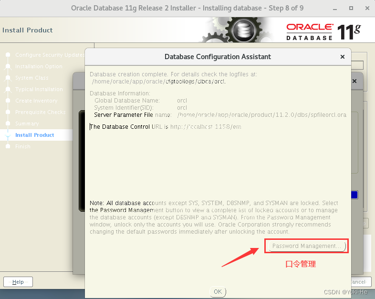Click the Global Database Name value orcl

[182, 101]
